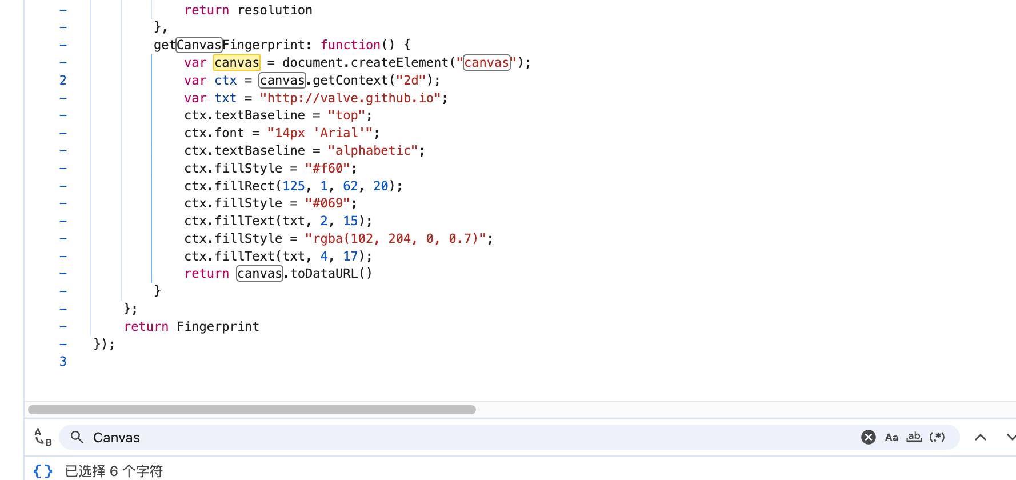Click the "http://valve.github.io" string
This screenshot has height=480, width=1016.
350,98
